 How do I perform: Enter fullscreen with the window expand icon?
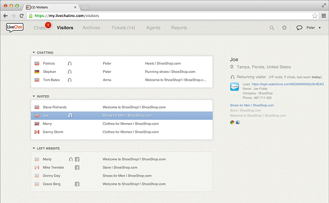324,5
